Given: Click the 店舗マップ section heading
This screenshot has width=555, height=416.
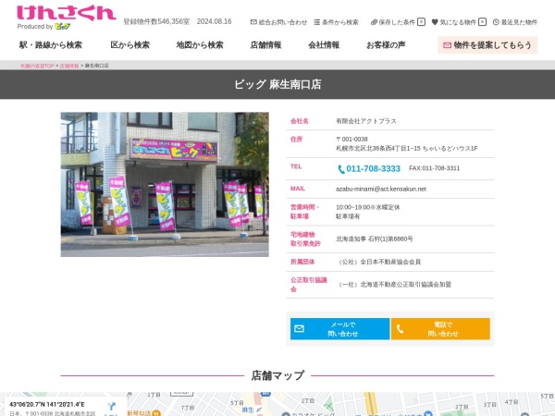Looking at the screenshot, I should click(277, 375).
